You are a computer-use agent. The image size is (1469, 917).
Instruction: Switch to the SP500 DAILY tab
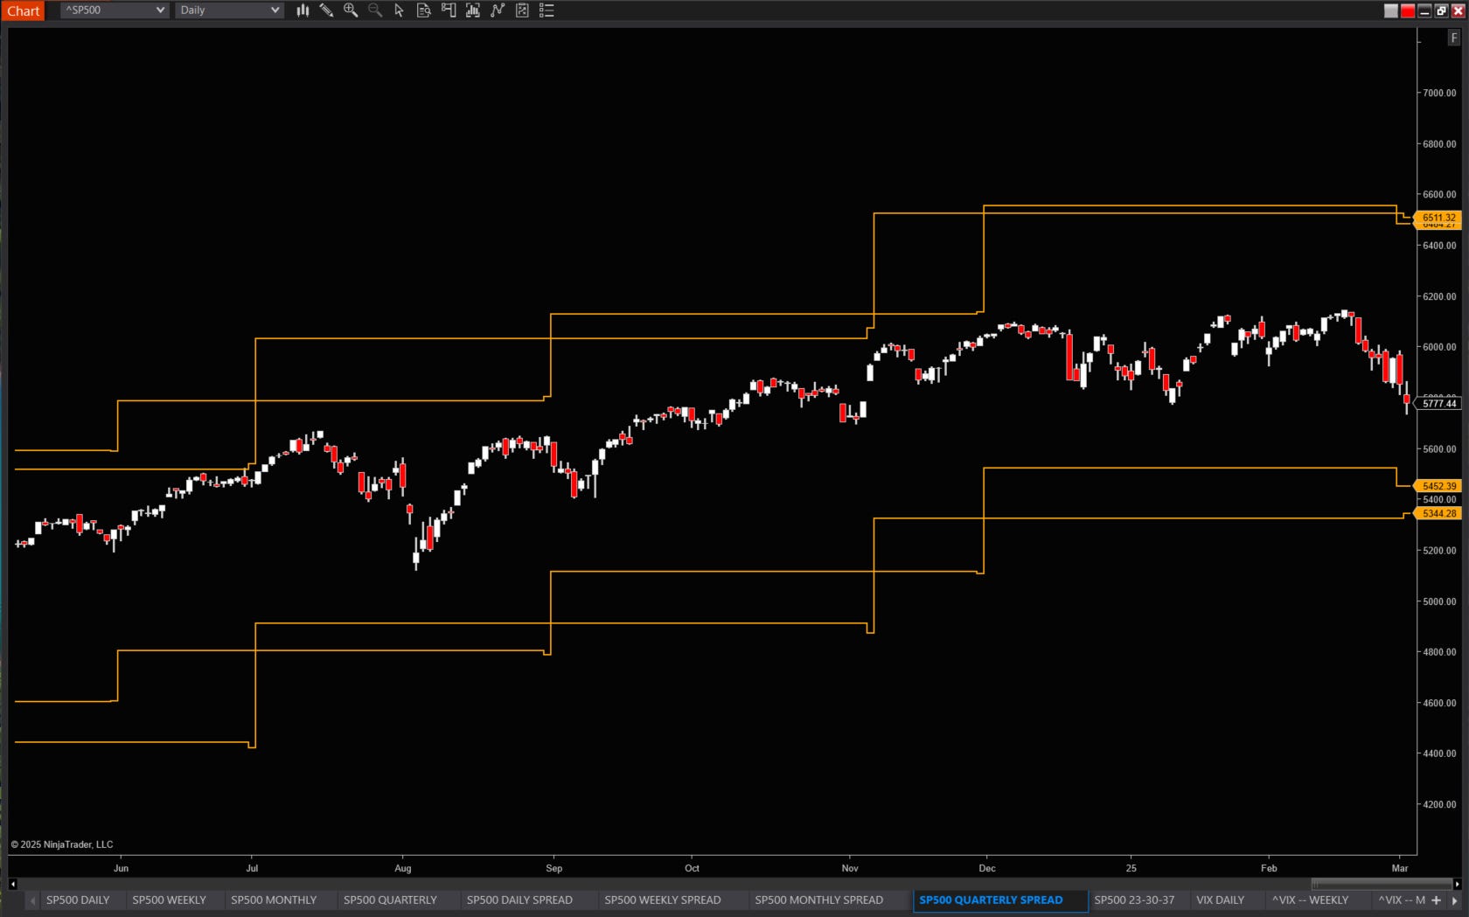[x=78, y=900]
